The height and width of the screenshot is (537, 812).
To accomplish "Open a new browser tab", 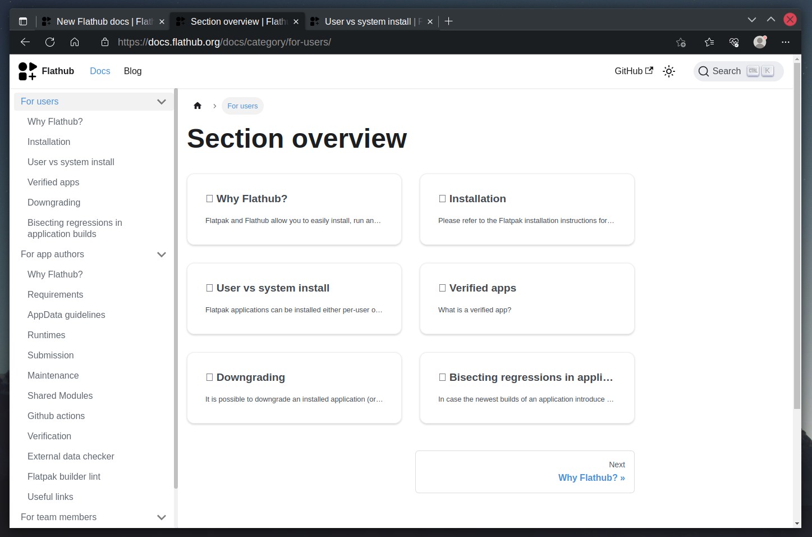I will [448, 21].
